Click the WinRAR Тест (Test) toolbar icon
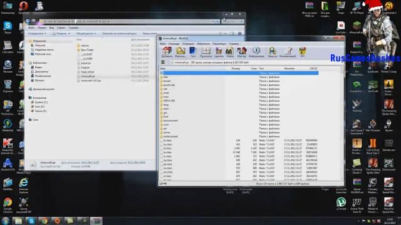401x225 pixels. coord(193,52)
